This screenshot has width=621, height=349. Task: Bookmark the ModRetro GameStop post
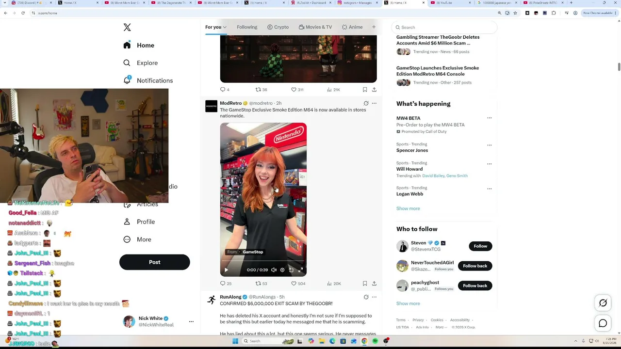click(x=365, y=284)
